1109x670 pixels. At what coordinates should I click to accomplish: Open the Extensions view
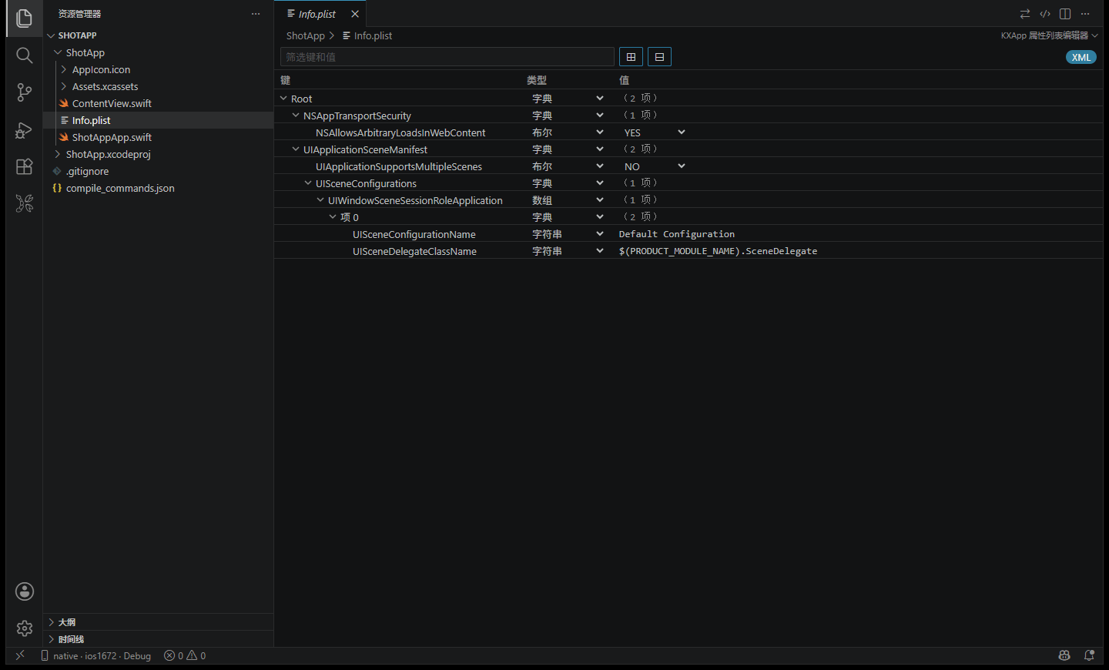coord(24,166)
